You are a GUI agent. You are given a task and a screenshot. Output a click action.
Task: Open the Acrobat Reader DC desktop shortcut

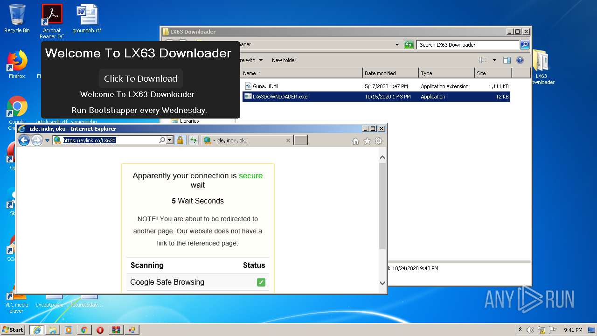[52, 21]
